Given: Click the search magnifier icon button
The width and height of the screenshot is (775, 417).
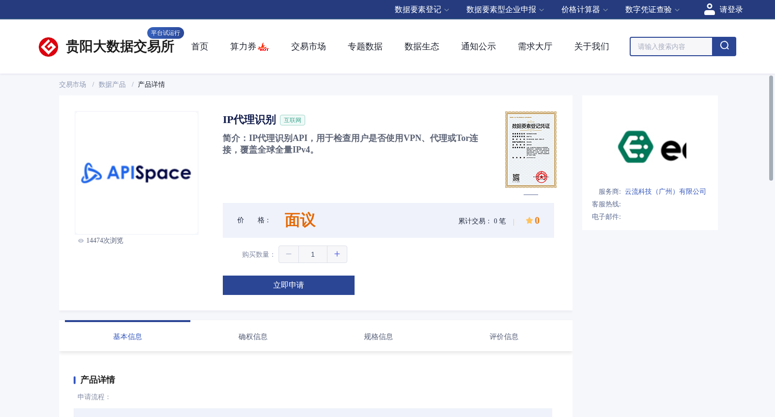Looking at the screenshot, I should pos(724,46).
